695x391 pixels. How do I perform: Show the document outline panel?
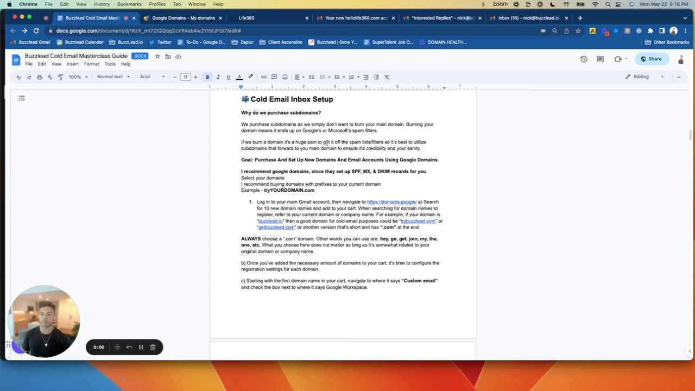click(22, 98)
